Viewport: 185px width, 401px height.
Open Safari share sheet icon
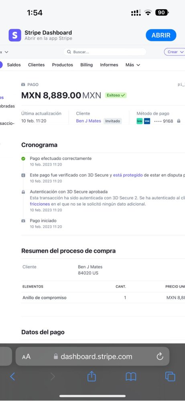(91, 376)
